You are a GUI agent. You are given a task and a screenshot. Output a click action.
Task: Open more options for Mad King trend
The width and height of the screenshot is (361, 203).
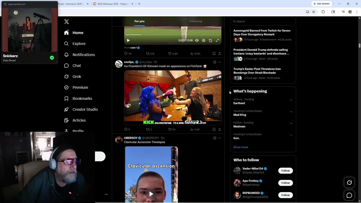pyautogui.click(x=291, y=112)
